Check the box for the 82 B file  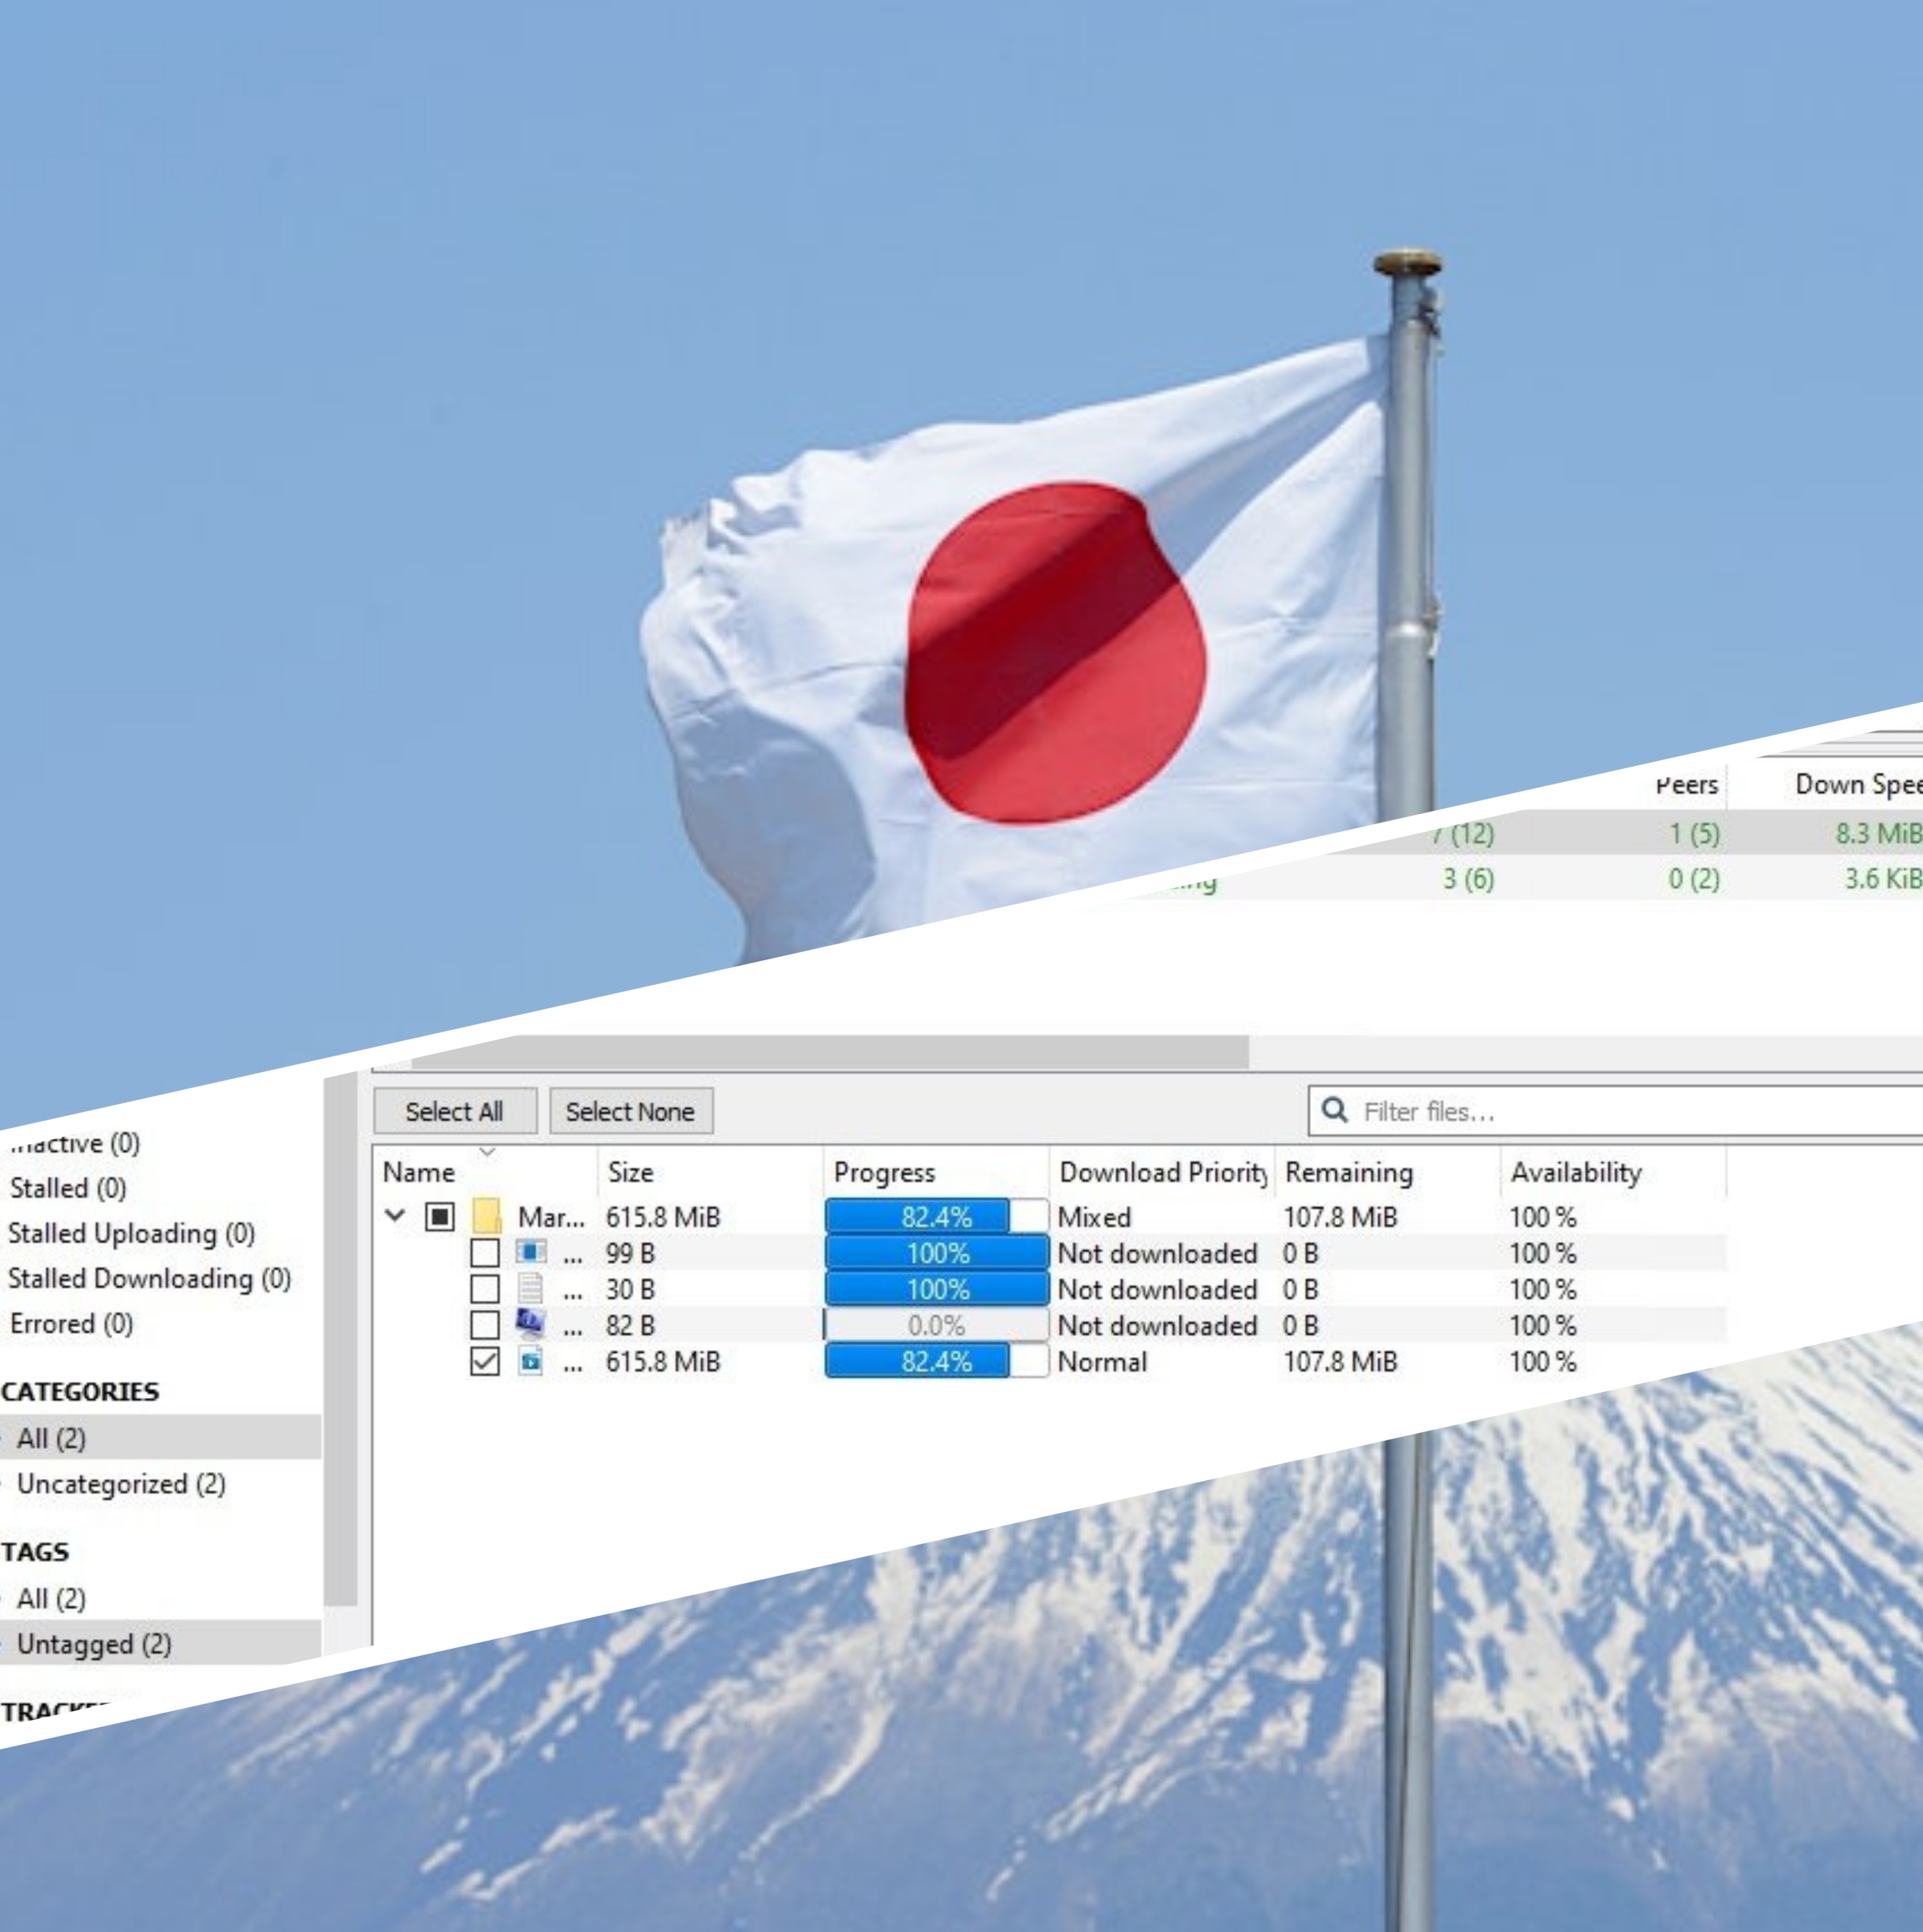485,1325
